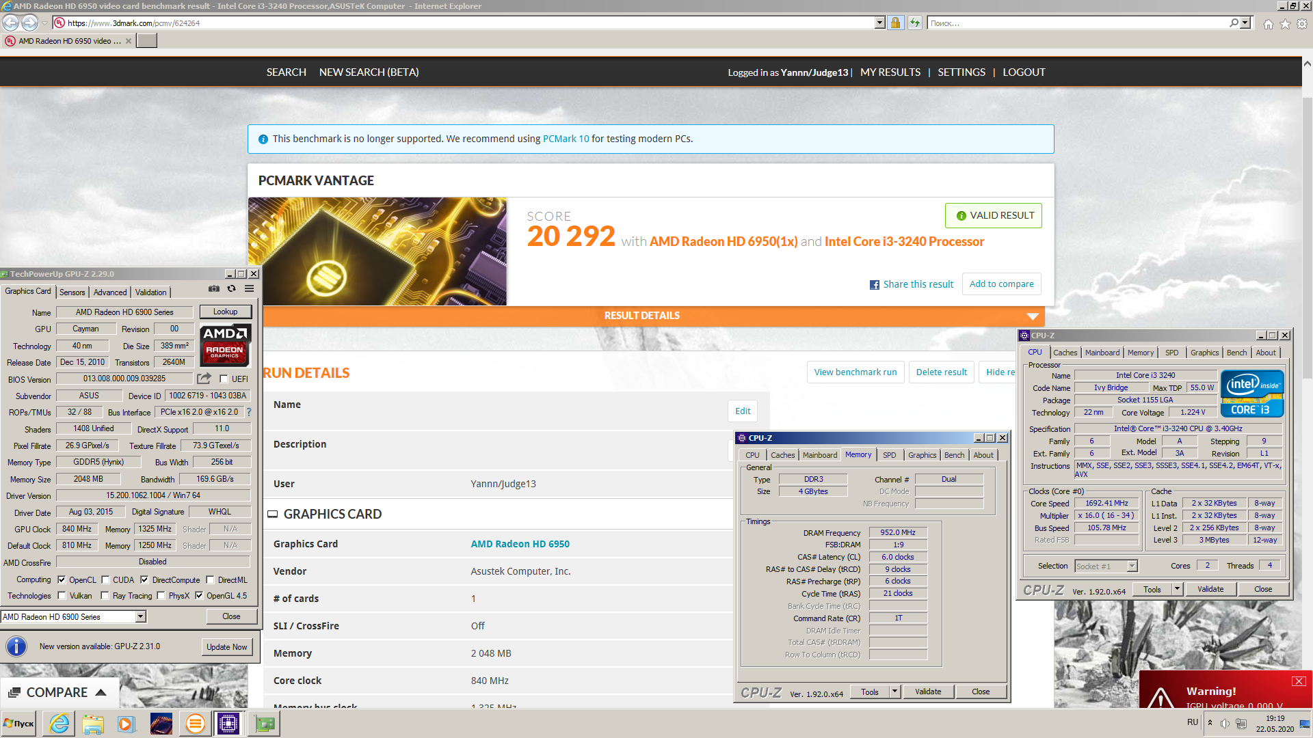Screen dimensions: 1313x738
Task: Refresh the GPU-Z readings
Action: 232,289
